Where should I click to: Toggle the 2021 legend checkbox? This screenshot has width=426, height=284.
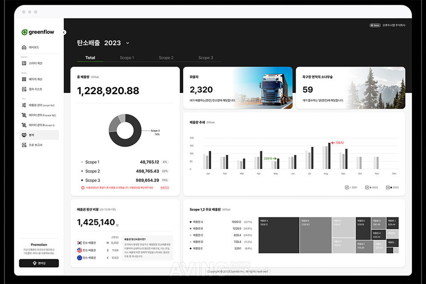tap(347, 188)
